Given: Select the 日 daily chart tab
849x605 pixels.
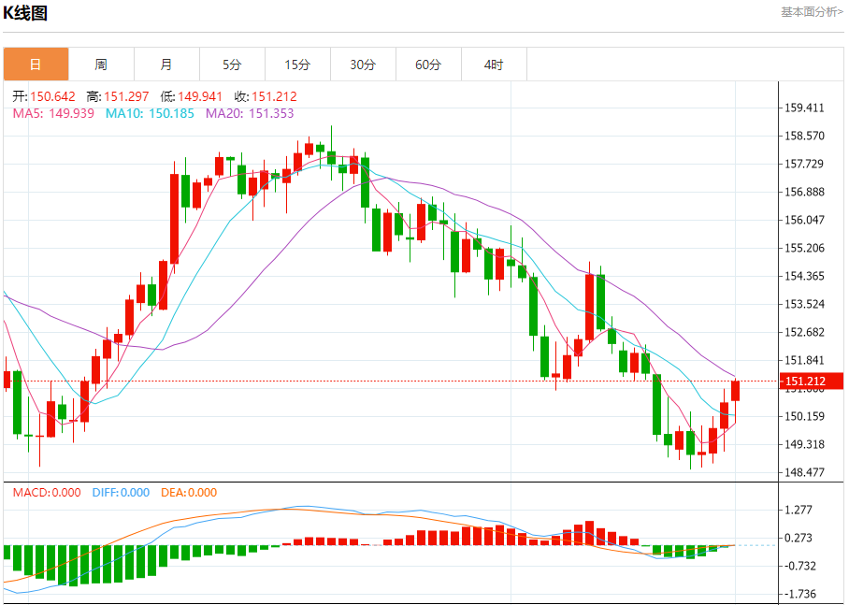Looking at the screenshot, I should click(x=36, y=65).
